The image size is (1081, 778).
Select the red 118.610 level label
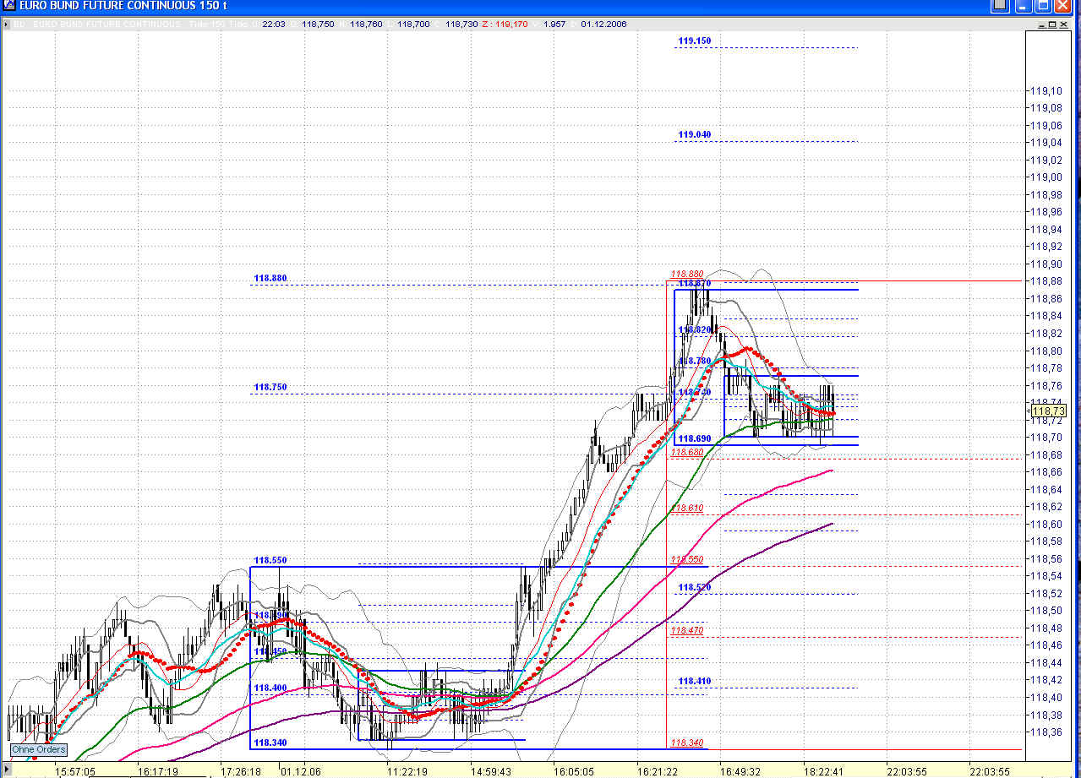(x=686, y=509)
